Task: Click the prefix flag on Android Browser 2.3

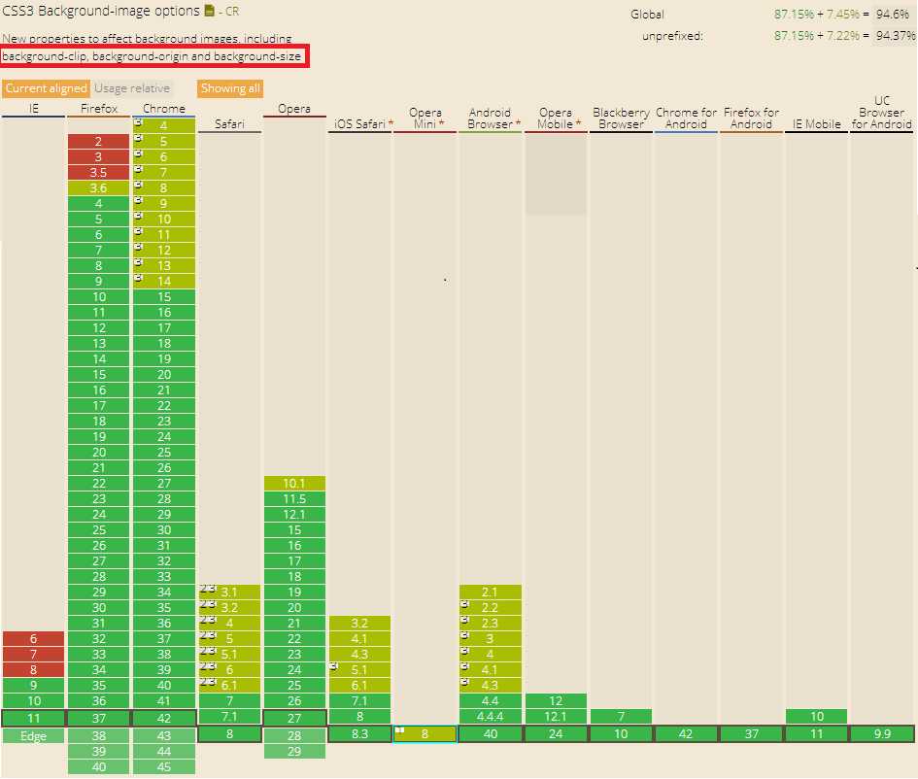Action: [465, 620]
